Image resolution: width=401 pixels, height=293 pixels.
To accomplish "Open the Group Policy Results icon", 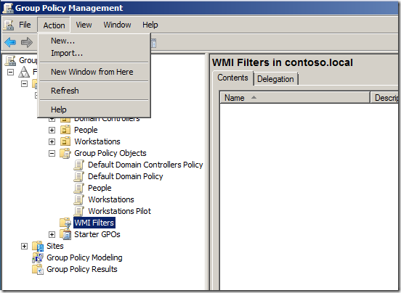I will (x=38, y=269).
